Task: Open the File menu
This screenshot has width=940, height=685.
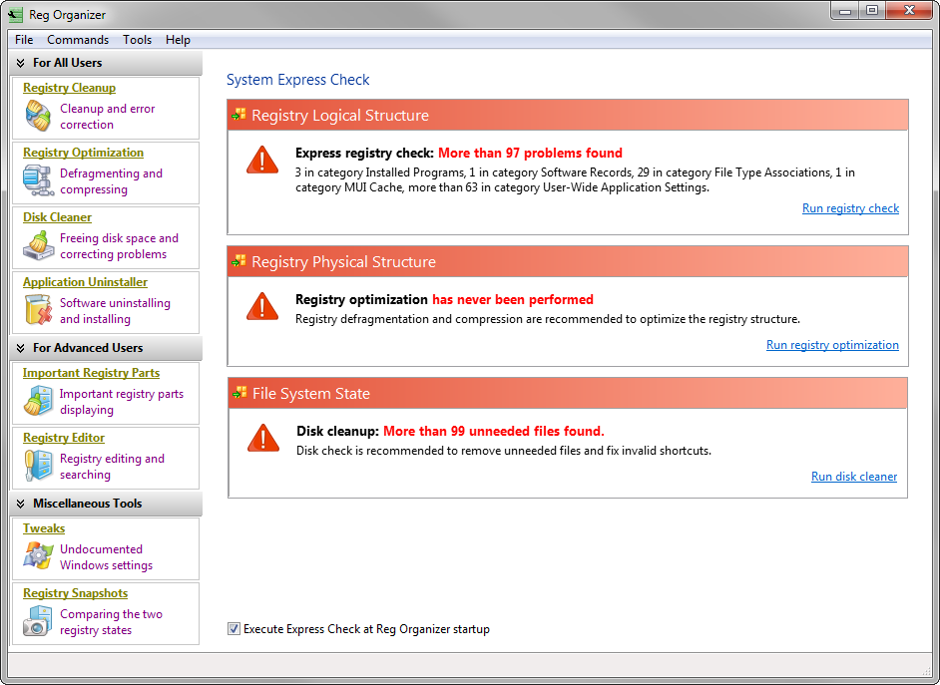Action: tap(24, 40)
